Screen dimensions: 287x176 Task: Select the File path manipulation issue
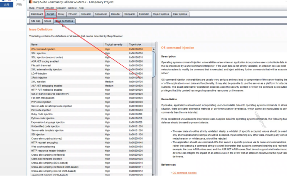(x=91, y=98)
